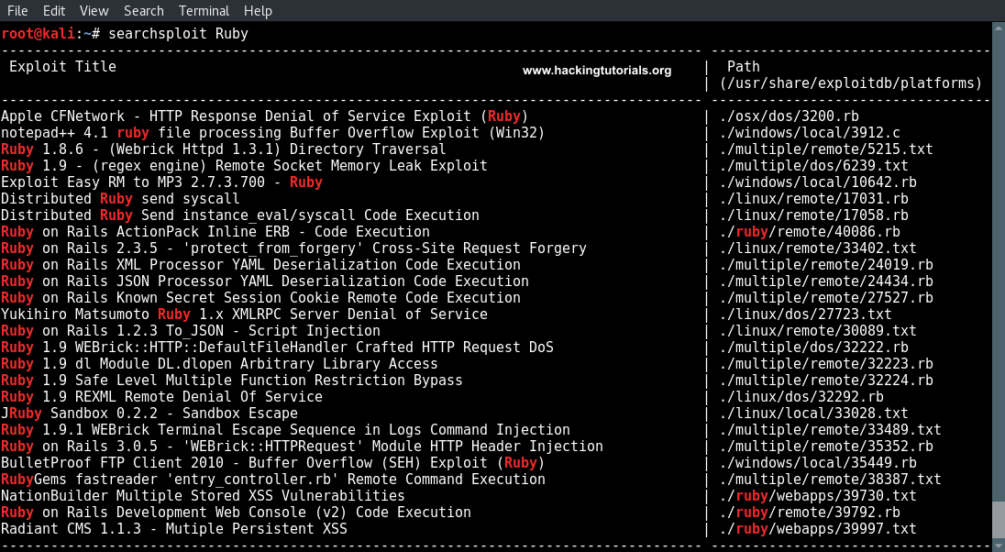Click path './linux/dos/32292.rb'
Image resolution: width=1005 pixels, height=552 pixels.
click(801, 397)
